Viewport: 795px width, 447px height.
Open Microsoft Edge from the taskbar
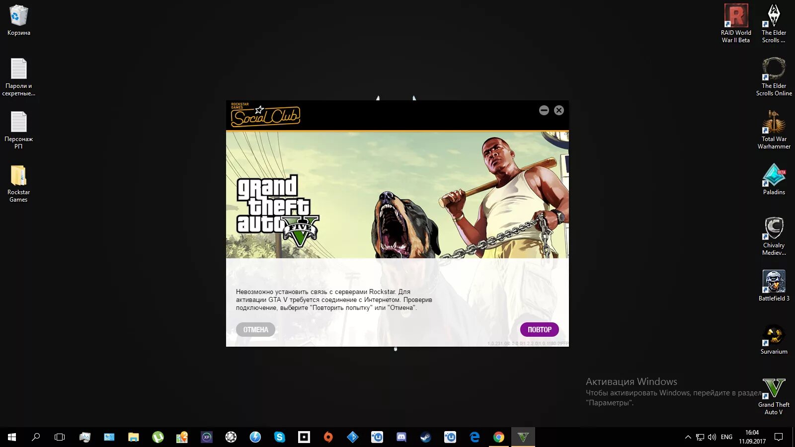[475, 437]
